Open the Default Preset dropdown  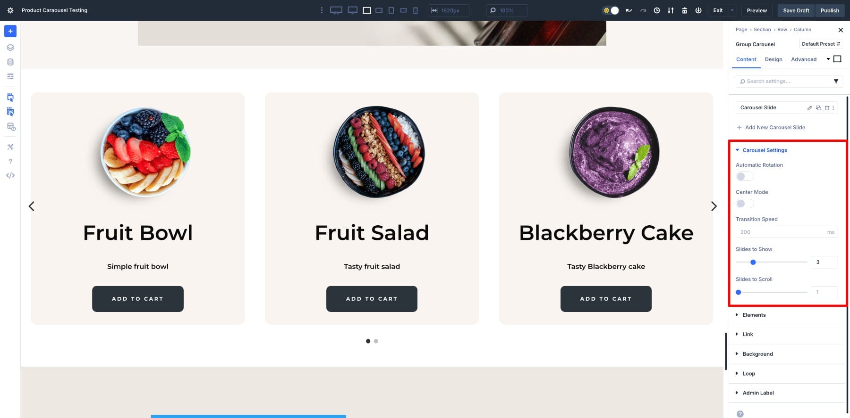(821, 44)
